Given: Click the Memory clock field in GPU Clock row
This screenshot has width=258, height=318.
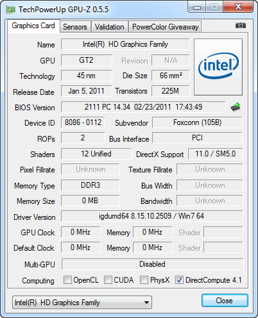Looking at the screenshot, I should (x=153, y=232).
